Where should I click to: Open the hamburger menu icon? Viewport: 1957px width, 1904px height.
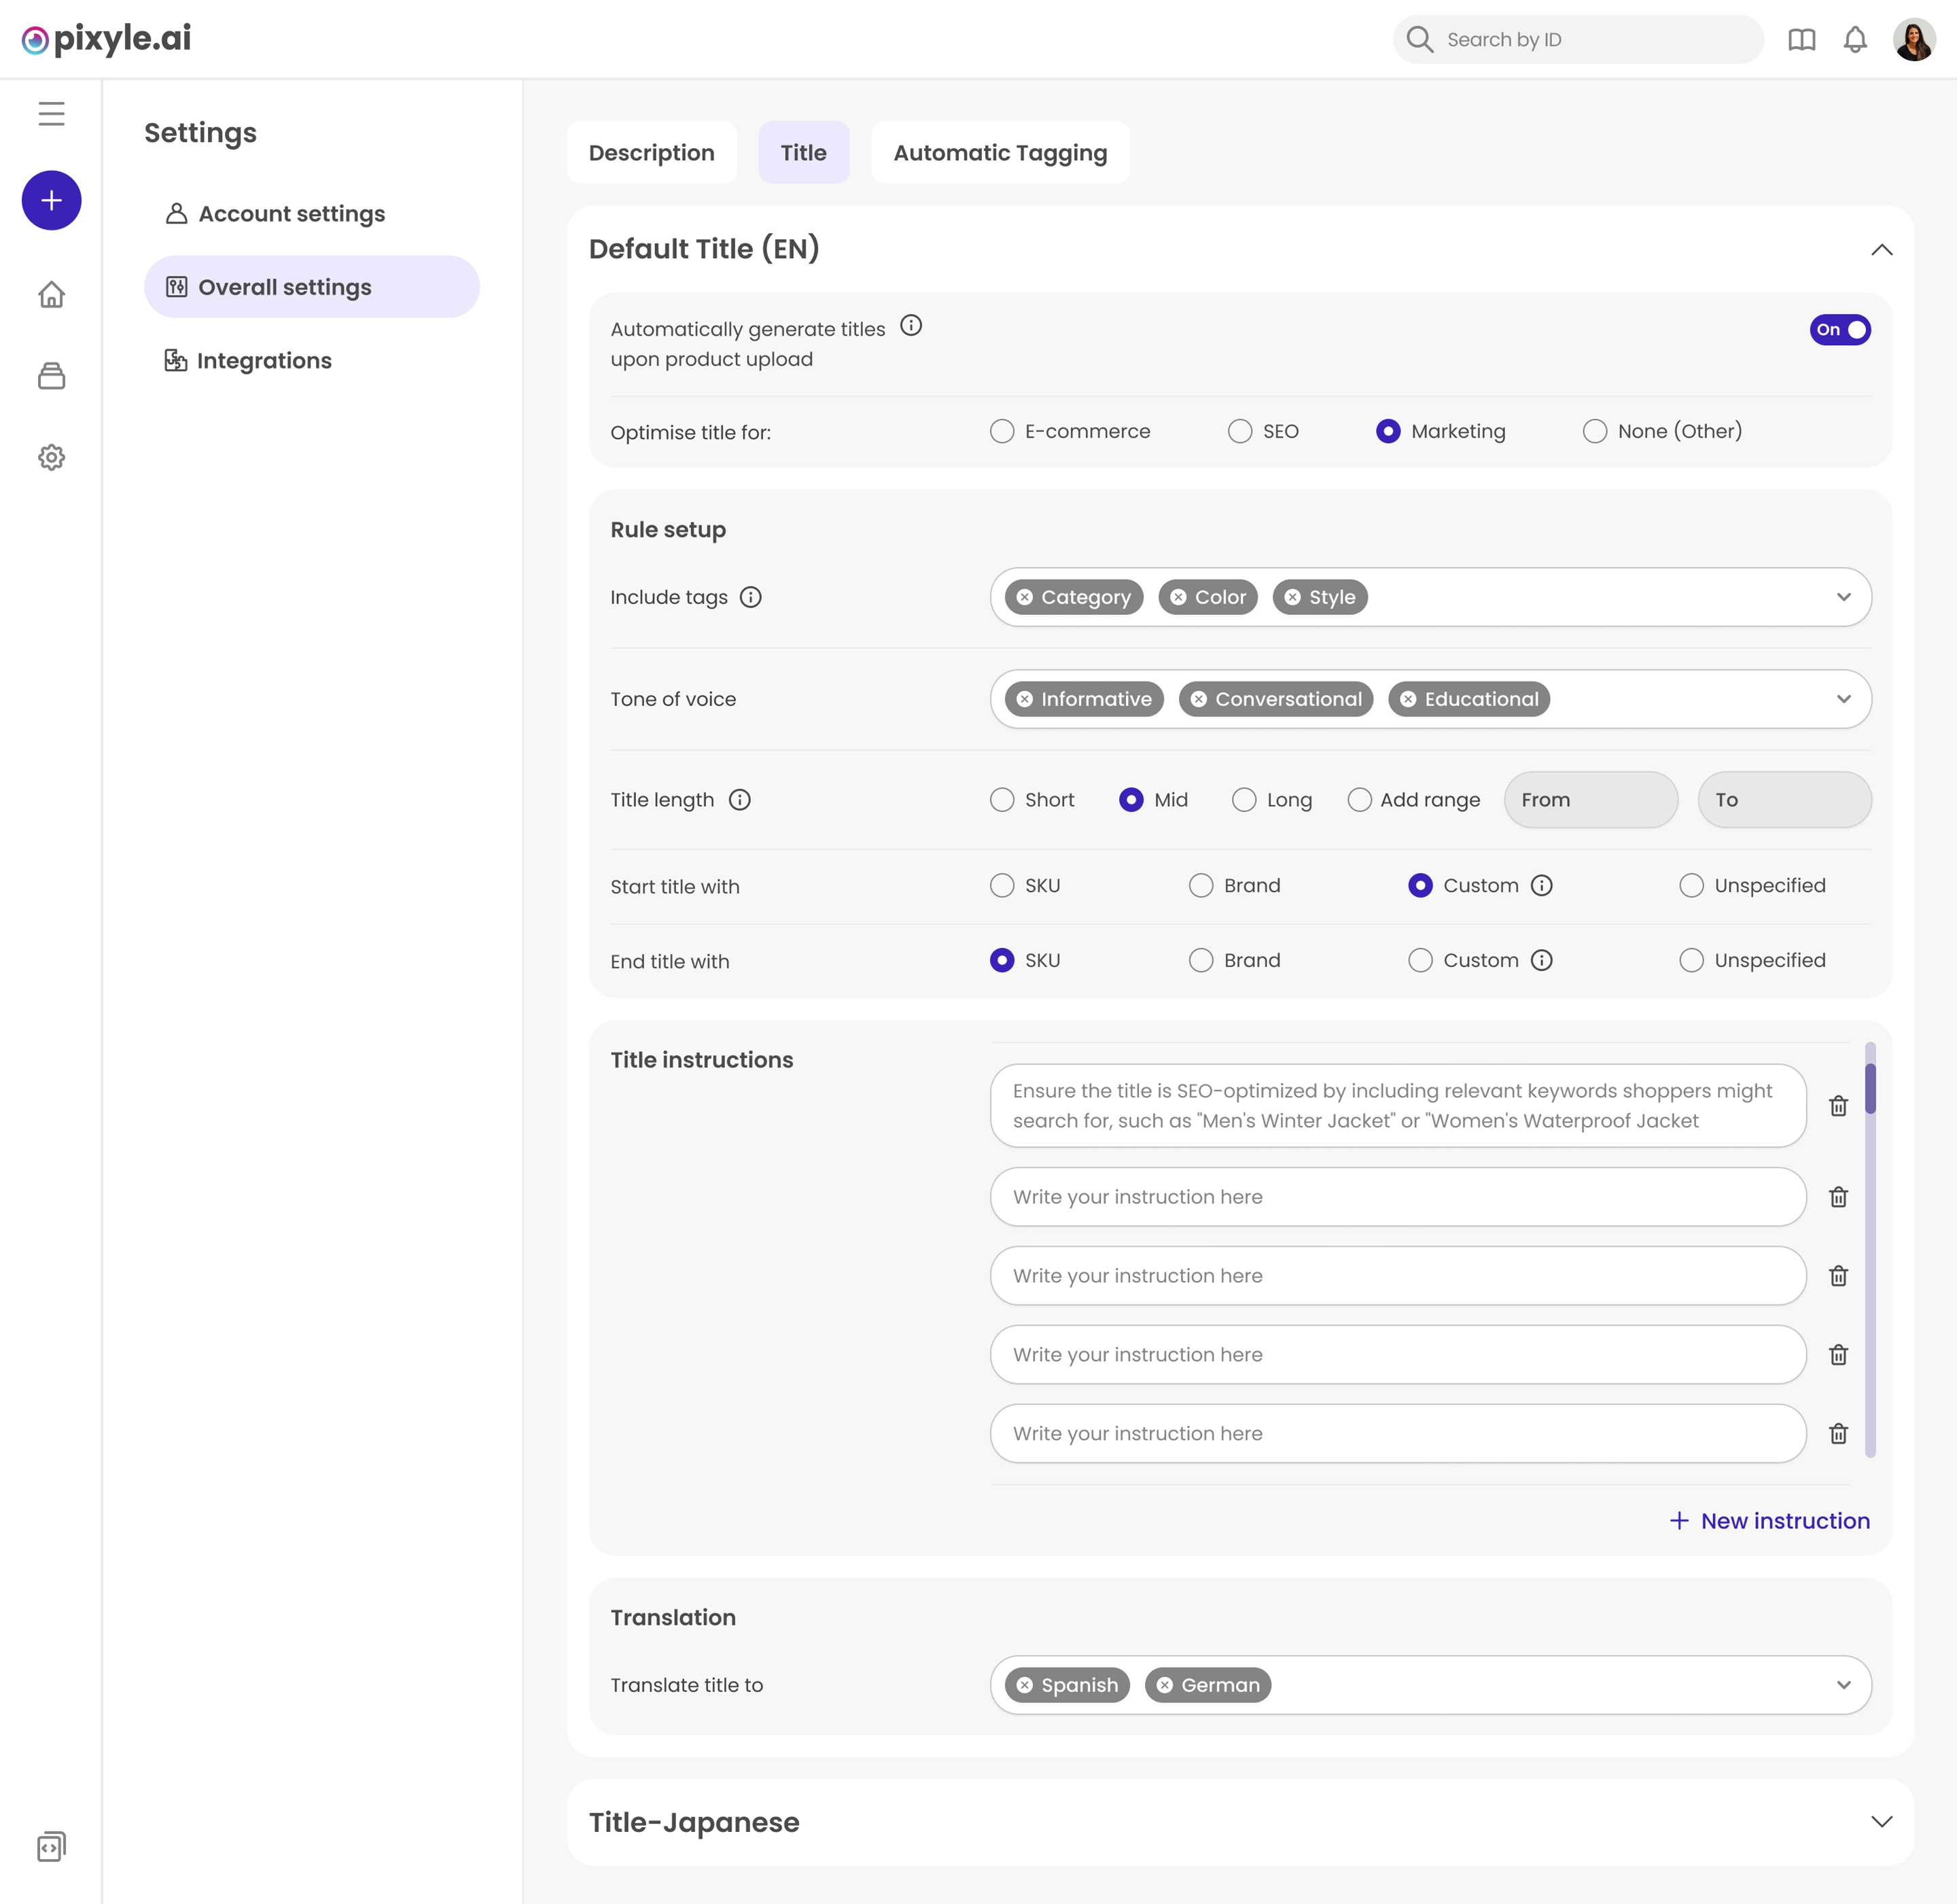coord(51,113)
